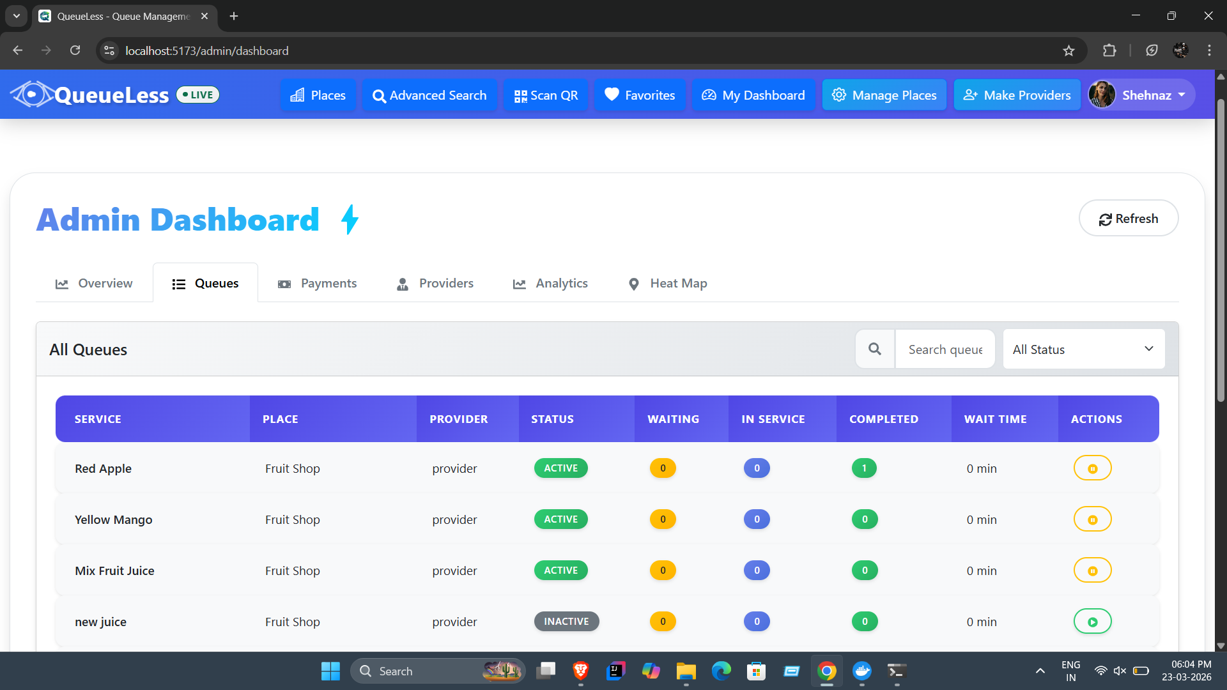Open Terminal from taskbar

pyautogui.click(x=897, y=671)
